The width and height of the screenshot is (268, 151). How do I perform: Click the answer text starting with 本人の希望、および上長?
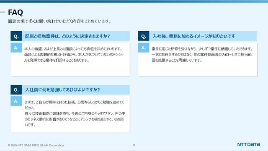pos(74,55)
